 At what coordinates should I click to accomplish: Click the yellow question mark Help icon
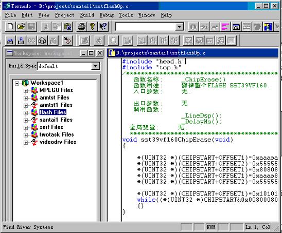(x=92, y=27)
